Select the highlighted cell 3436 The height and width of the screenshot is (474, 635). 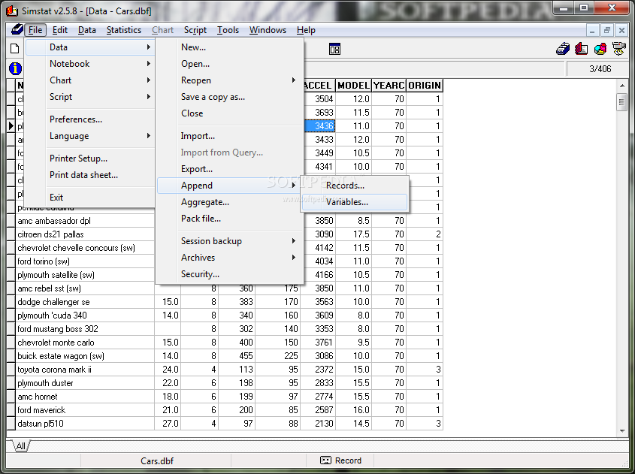click(x=319, y=126)
